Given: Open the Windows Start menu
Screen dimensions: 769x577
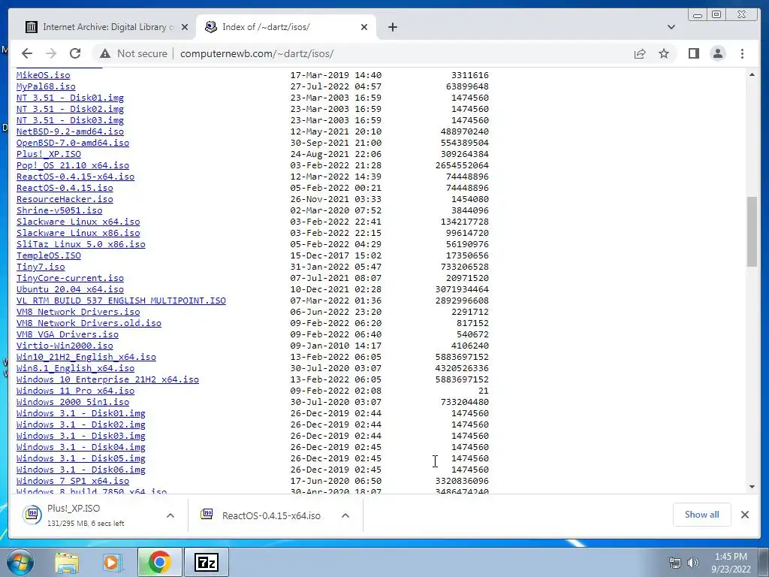Looking at the screenshot, I should (x=20, y=562).
